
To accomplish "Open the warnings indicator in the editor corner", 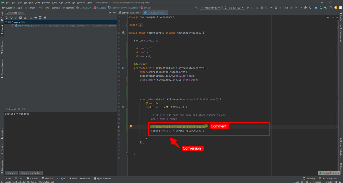I will (329, 17).
